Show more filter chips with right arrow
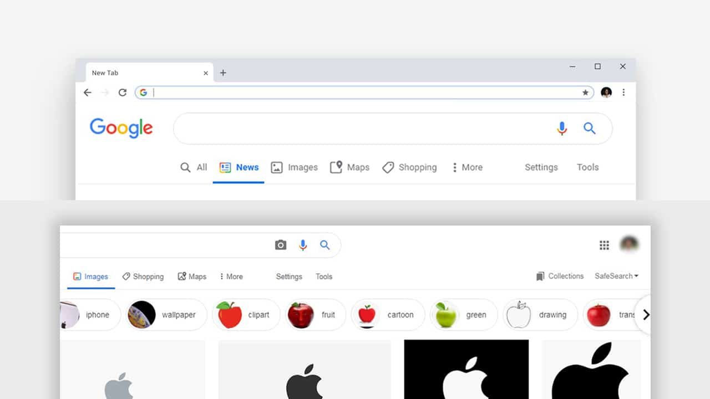 pos(646,315)
